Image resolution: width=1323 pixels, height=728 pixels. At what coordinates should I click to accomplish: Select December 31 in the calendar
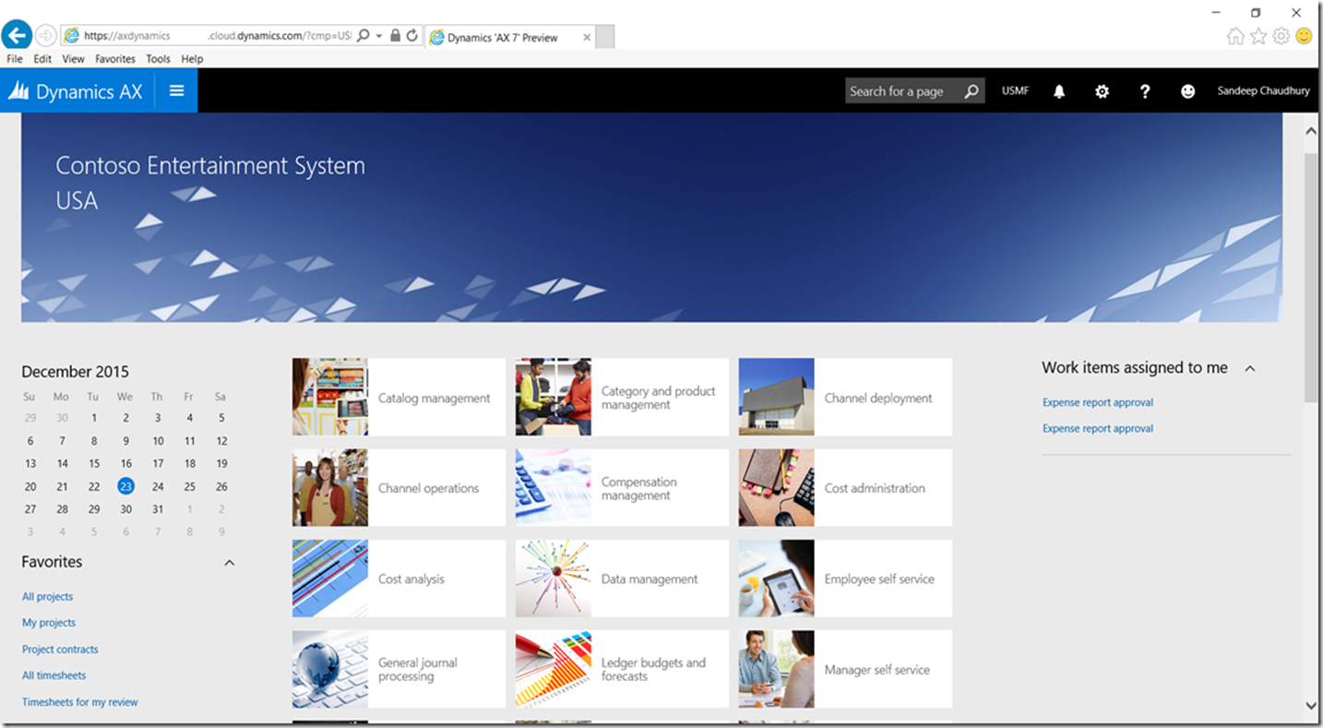click(x=158, y=509)
